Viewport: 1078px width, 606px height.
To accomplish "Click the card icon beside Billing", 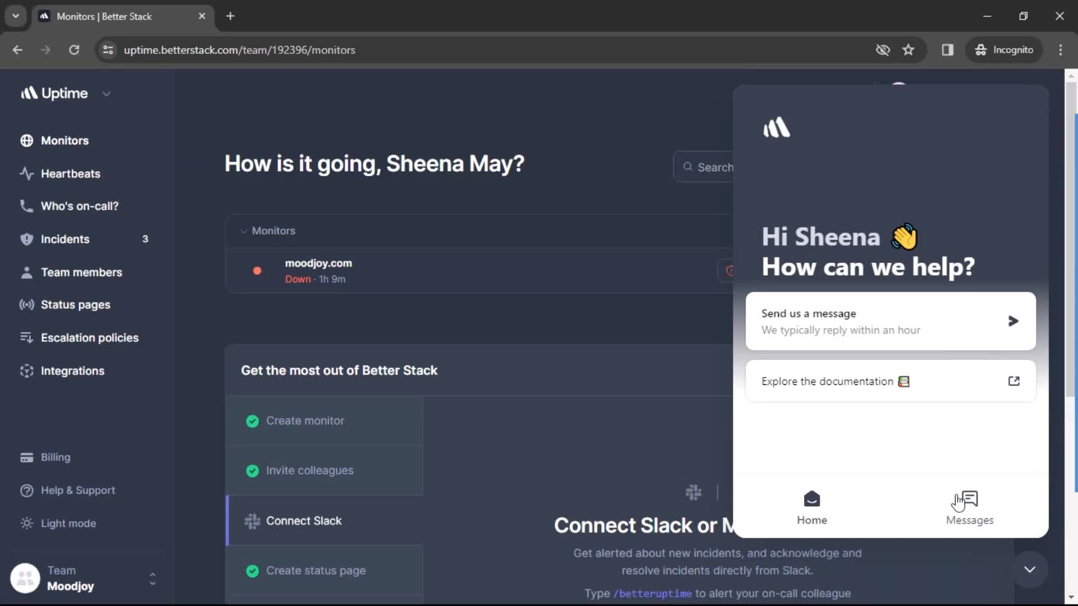I will [x=26, y=457].
